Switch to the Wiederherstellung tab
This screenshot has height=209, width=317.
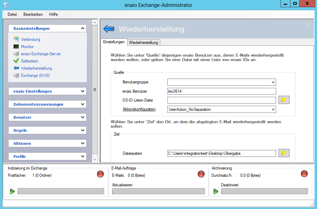[143, 43]
